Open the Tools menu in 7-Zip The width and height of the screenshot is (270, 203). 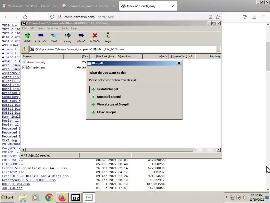tap(65, 28)
